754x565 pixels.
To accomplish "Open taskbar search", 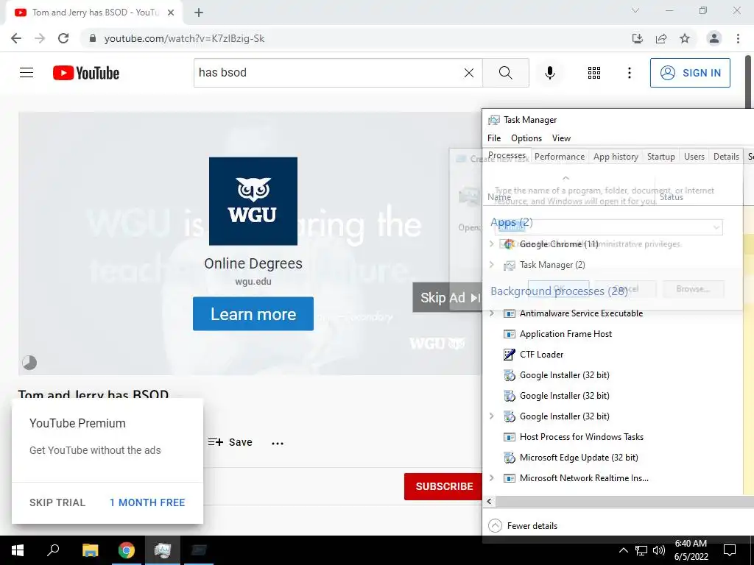I will coord(53,550).
